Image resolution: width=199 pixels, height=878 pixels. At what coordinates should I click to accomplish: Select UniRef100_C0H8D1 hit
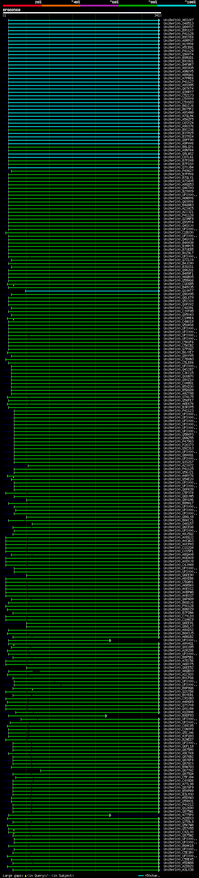tap(178, 383)
